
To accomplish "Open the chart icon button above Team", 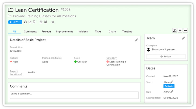I will [x=175, y=30].
